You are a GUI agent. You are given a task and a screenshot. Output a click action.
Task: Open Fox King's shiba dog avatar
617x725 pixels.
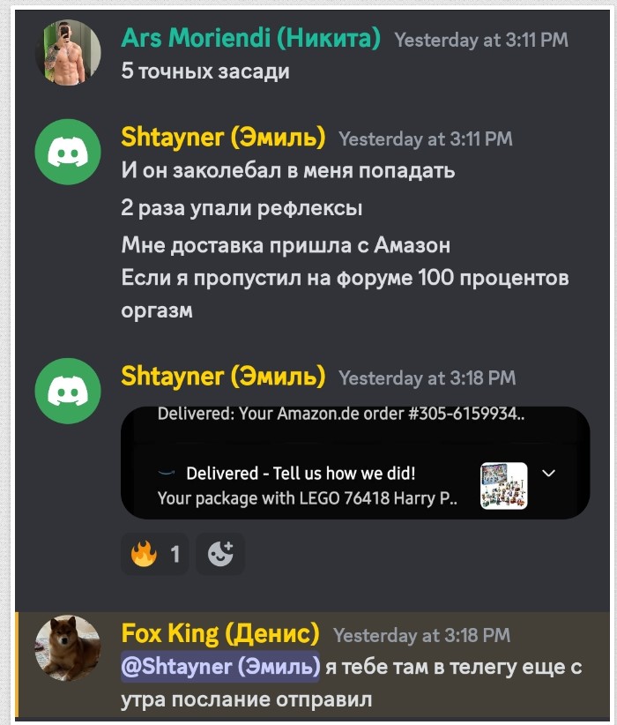click(x=68, y=647)
